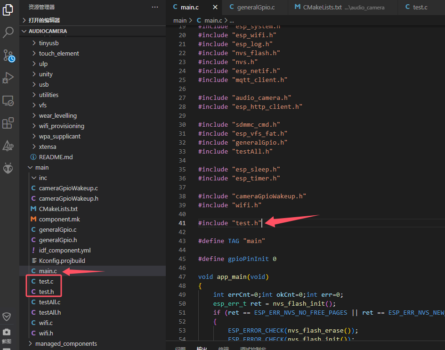Screen dimensions: 445x350
Task: Click the #include "test.h" code line
Action: point(230,223)
